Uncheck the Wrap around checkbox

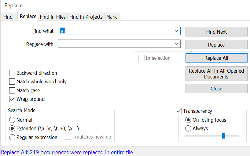point(12,99)
